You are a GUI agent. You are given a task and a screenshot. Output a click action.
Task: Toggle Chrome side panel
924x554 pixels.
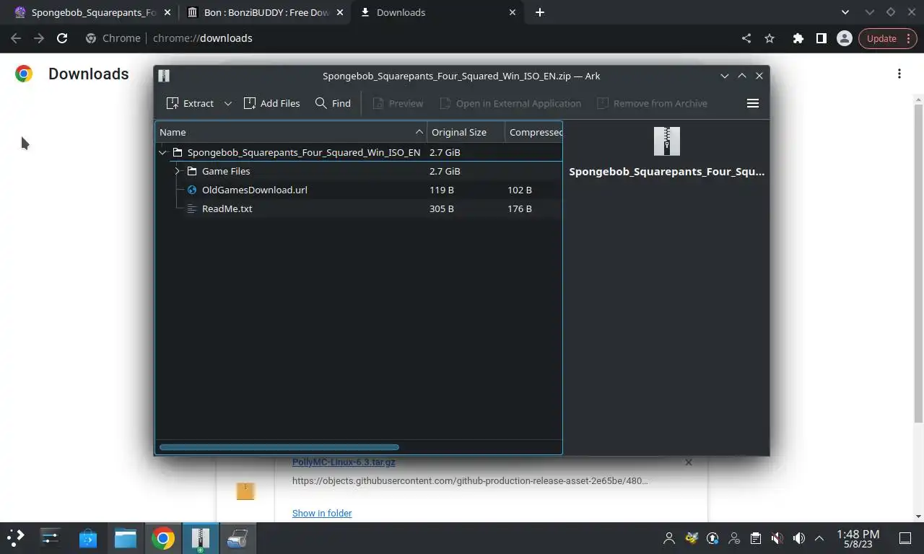click(821, 38)
